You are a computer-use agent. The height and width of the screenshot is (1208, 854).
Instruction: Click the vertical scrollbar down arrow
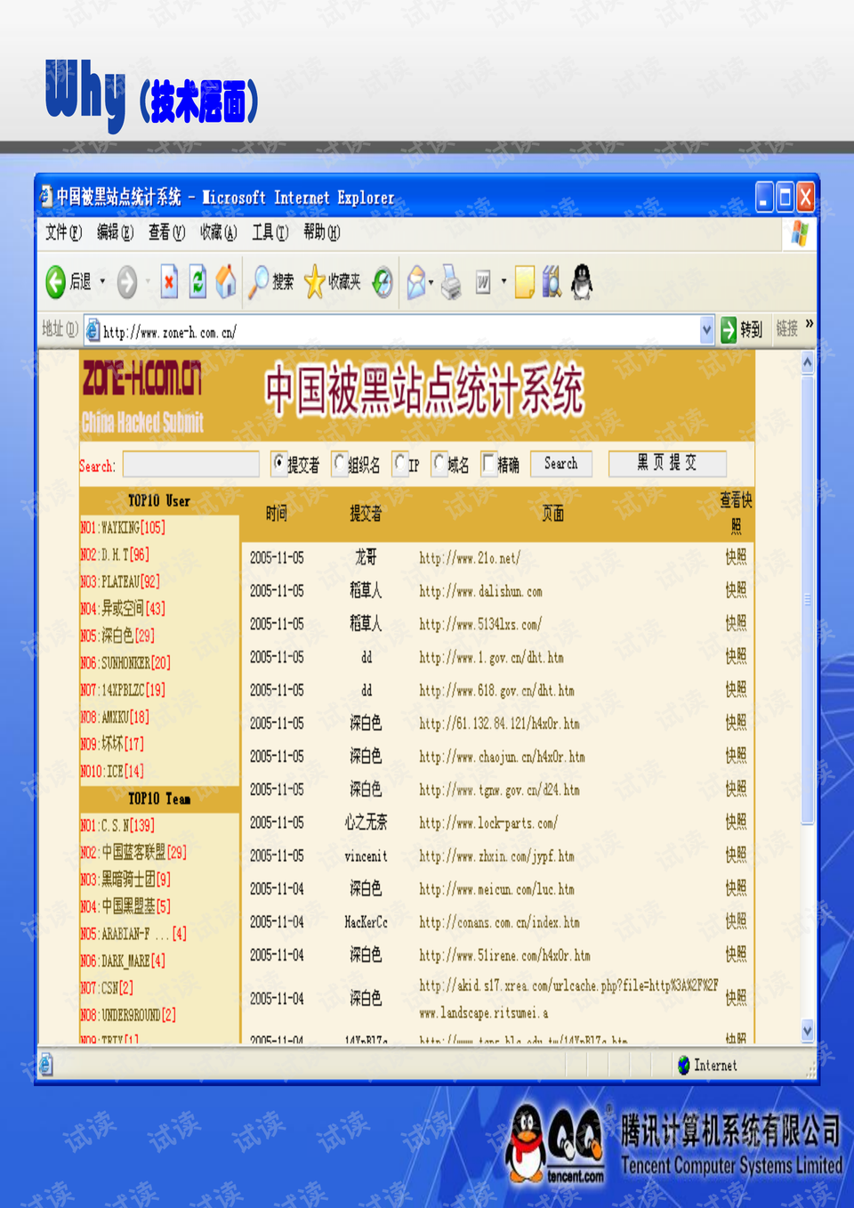point(808,1031)
